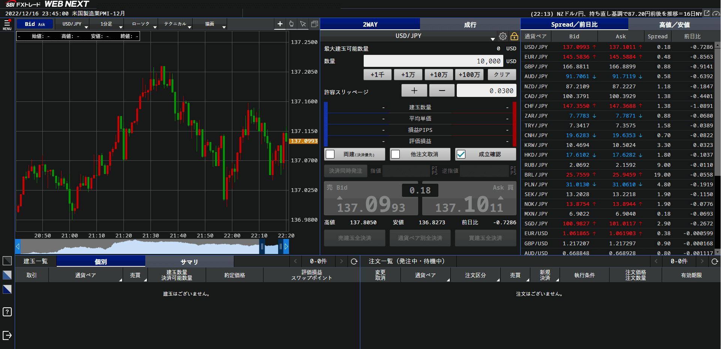Select the hand pan tool on chart
This screenshot has height=349, width=721.
point(292,24)
